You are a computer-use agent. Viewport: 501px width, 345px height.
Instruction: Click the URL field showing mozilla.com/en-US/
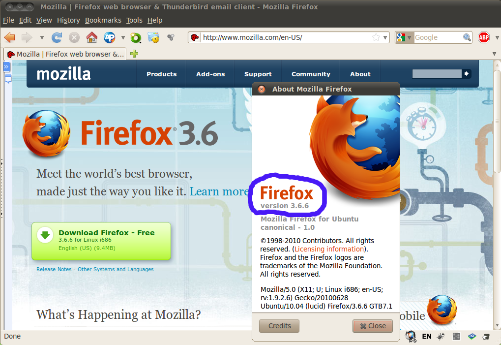point(286,37)
